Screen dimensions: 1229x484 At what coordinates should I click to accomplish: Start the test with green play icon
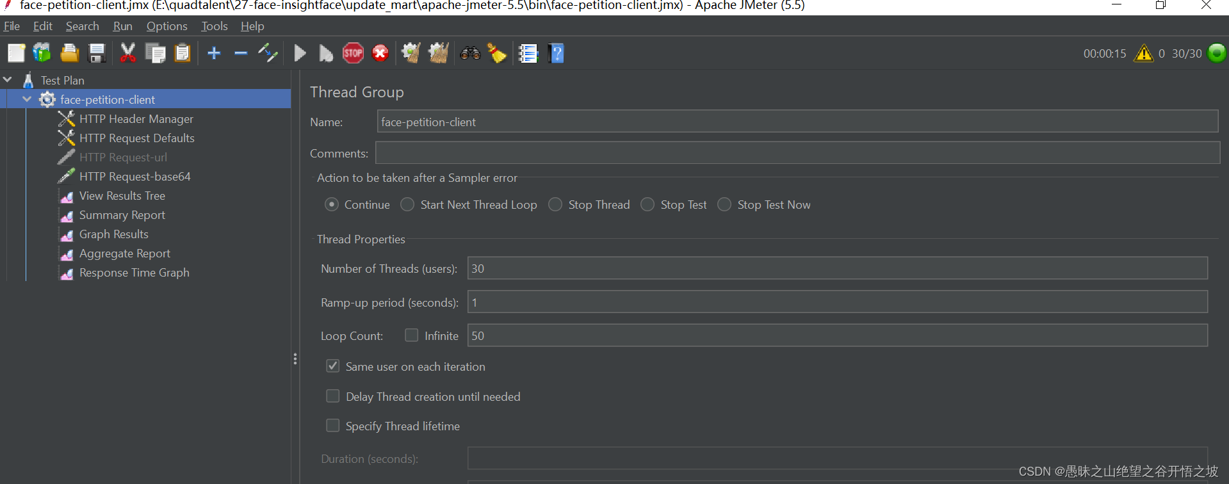click(300, 53)
